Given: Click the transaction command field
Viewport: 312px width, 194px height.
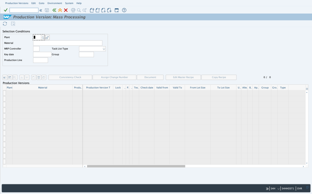Looking at the screenshot, I should (x=24, y=10).
